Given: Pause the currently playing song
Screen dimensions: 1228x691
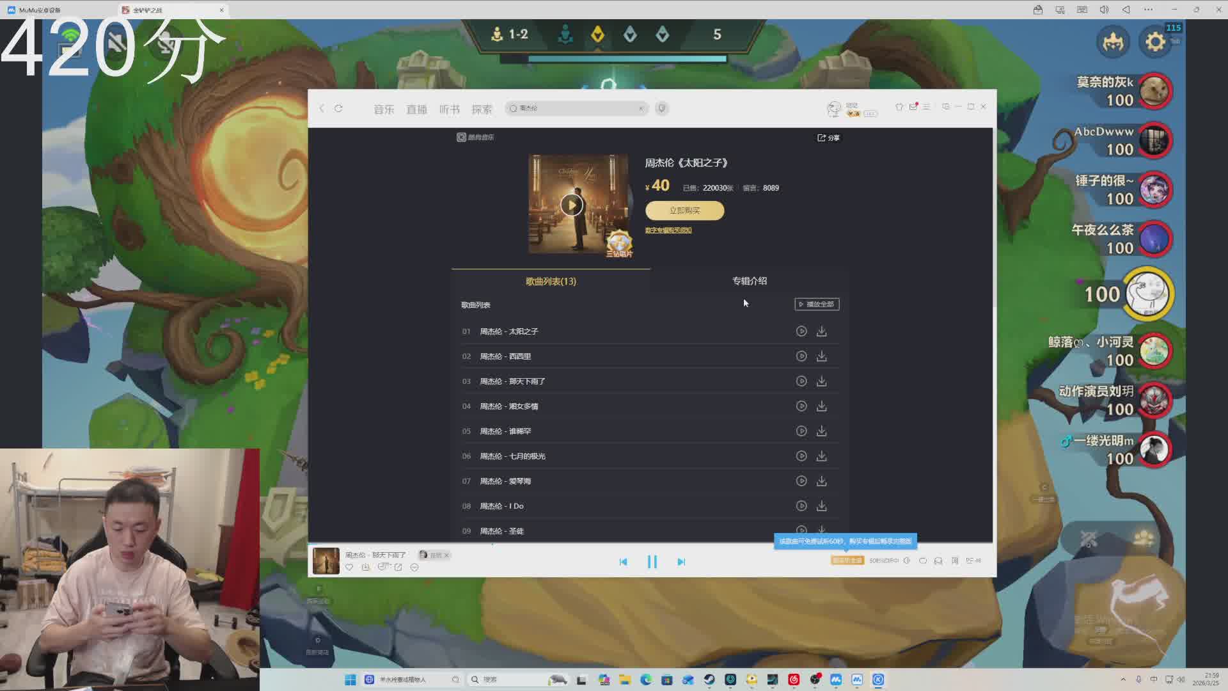Looking at the screenshot, I should tap(652, 562).
